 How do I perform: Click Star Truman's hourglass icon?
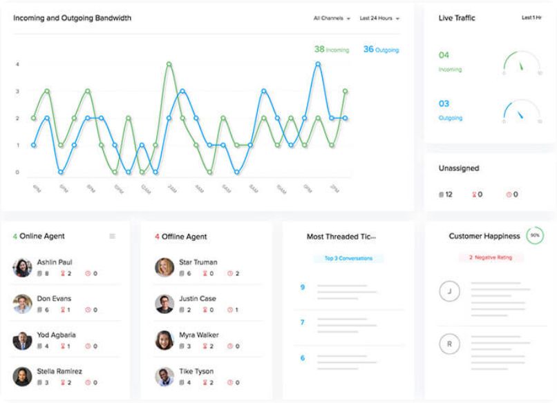[205, 273]
